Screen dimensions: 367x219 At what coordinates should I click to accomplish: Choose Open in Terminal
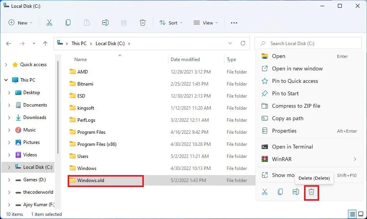(309, 147)
